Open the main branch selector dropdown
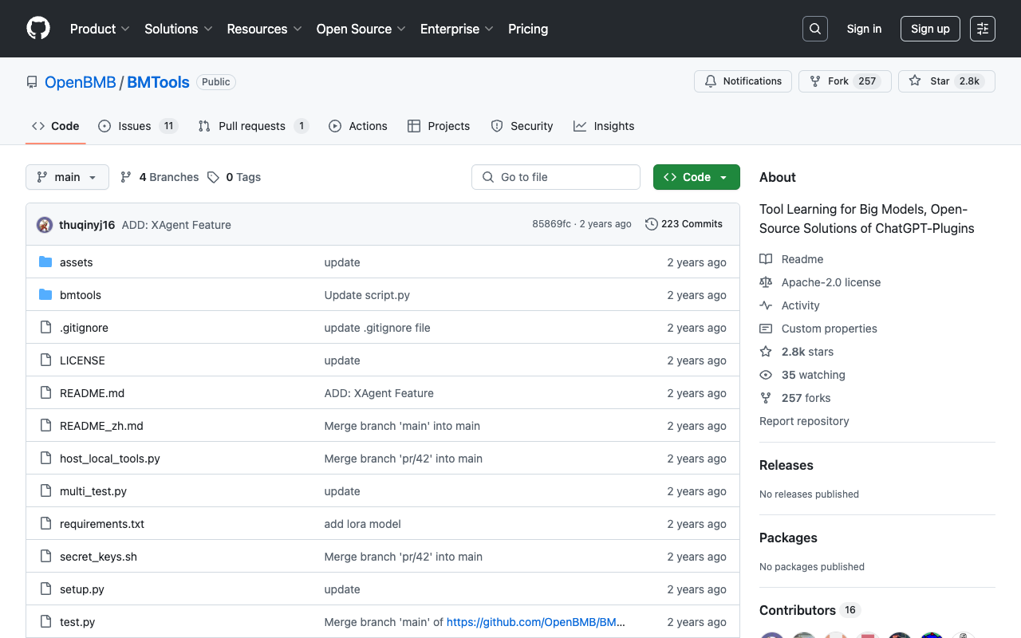 pos(67,177)
